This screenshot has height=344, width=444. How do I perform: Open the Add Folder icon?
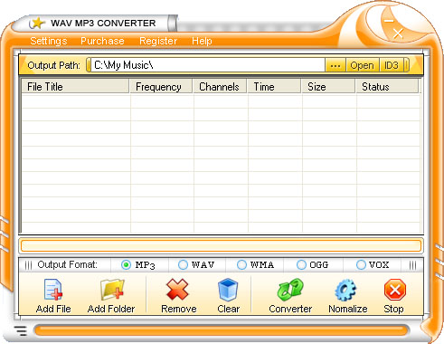[112, 290]
